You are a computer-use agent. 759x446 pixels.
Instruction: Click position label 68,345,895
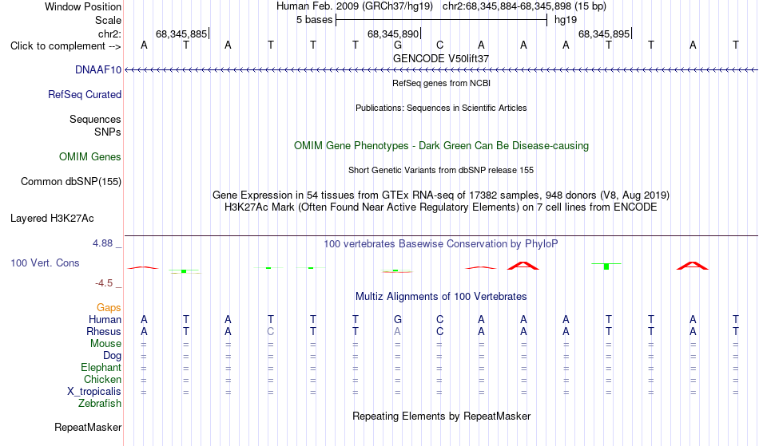coord(604,34)
